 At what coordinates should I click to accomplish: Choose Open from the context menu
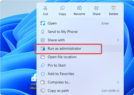[80, 23]
